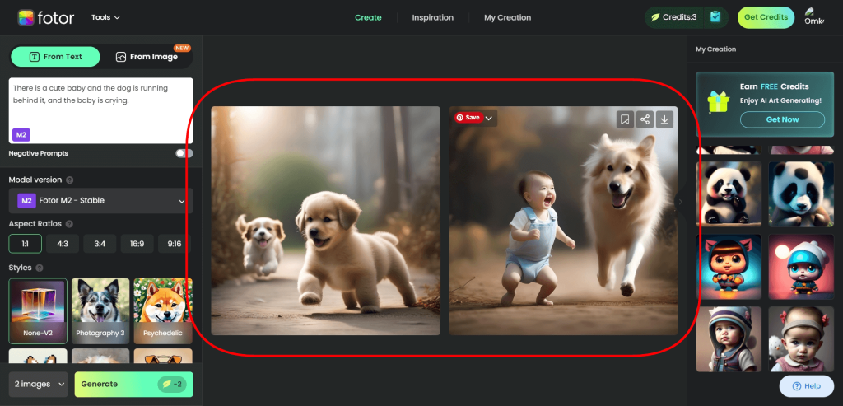
Task: Download the generated baby image
Action: click(665, 119)
